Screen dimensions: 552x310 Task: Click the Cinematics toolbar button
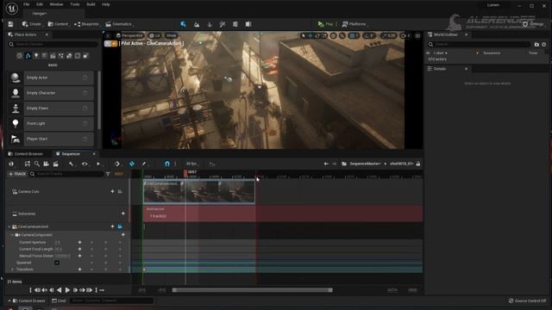119,24
